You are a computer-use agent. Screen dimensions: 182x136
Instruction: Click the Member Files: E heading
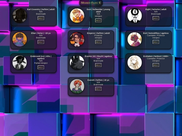click(x=91, y=3)
